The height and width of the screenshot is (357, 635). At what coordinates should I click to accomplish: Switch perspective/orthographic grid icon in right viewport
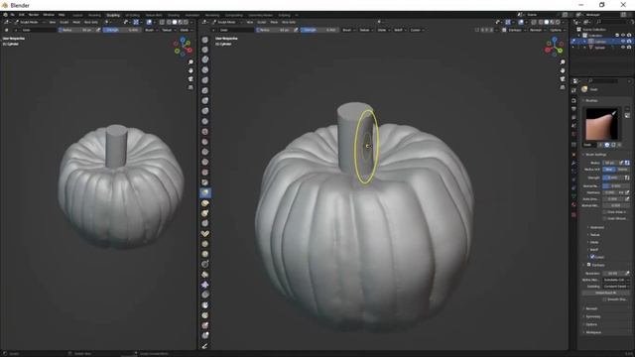click(563, 87)
